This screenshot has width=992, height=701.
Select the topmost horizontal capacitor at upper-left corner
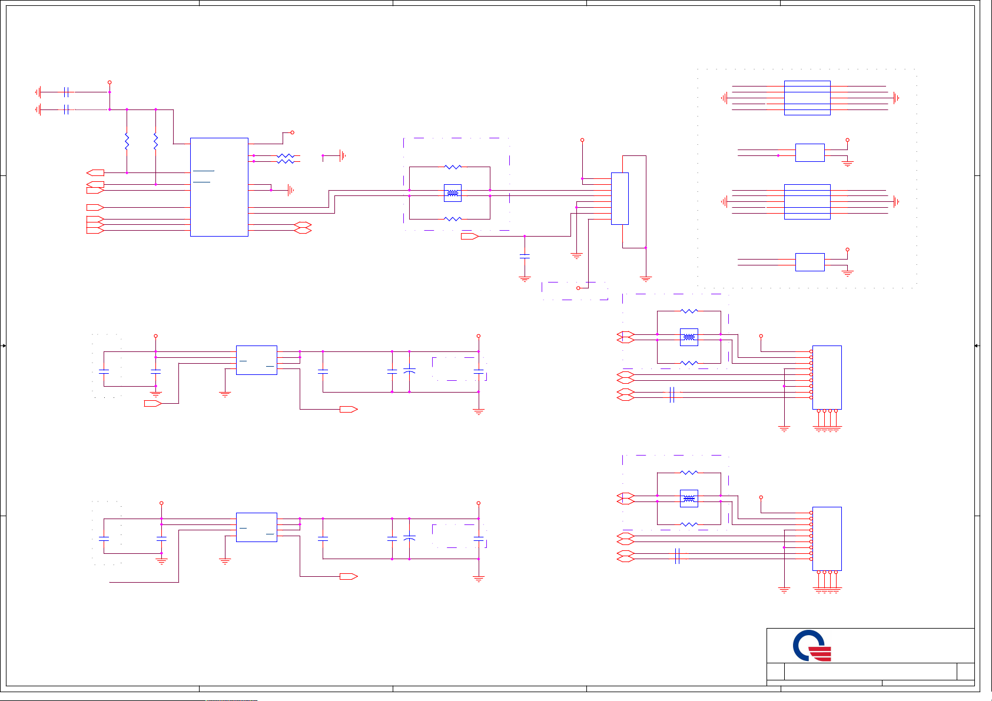[x=67, y=92]
